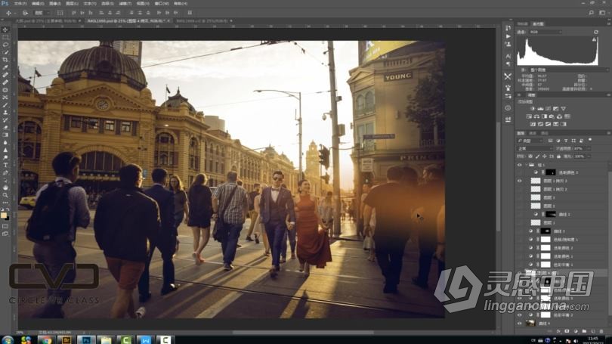Open the Character panel icon
The width and height of the screenshot is (612, 344).
508,56
